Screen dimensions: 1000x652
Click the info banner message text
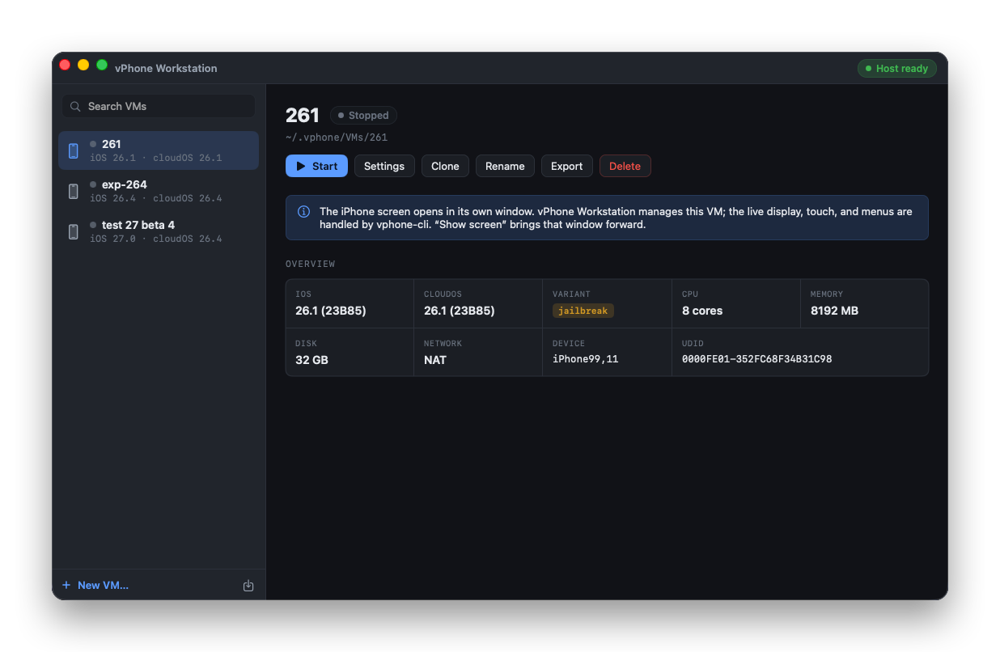(616, 218)
